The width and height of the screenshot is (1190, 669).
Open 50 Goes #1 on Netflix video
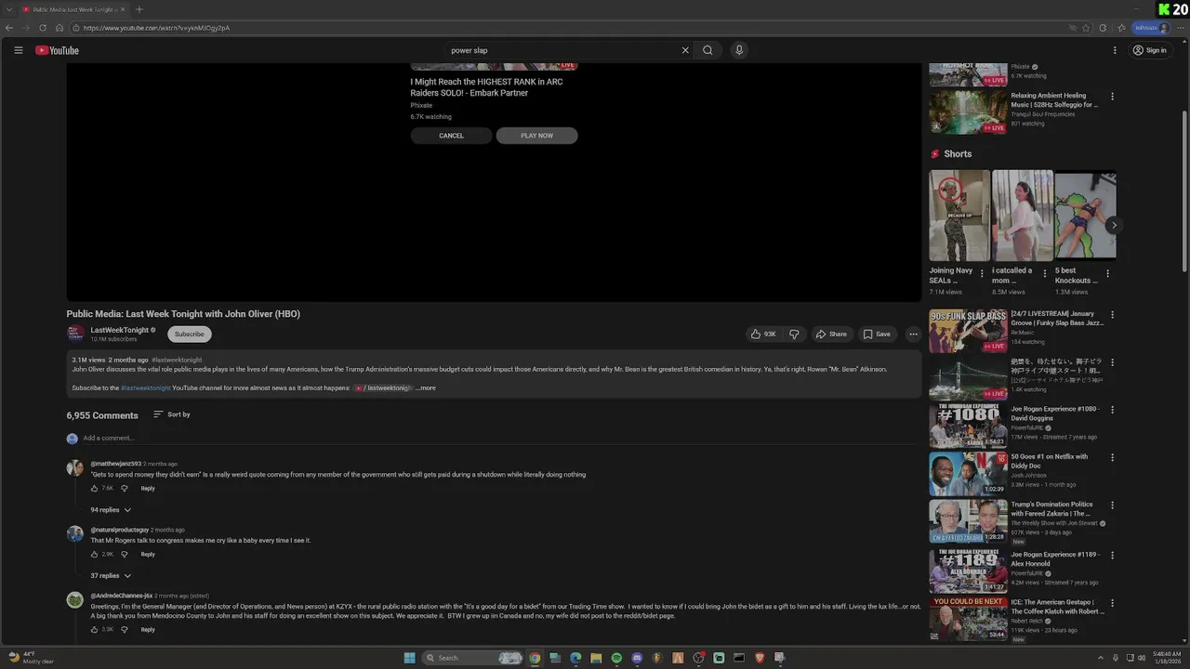(968, 474)
